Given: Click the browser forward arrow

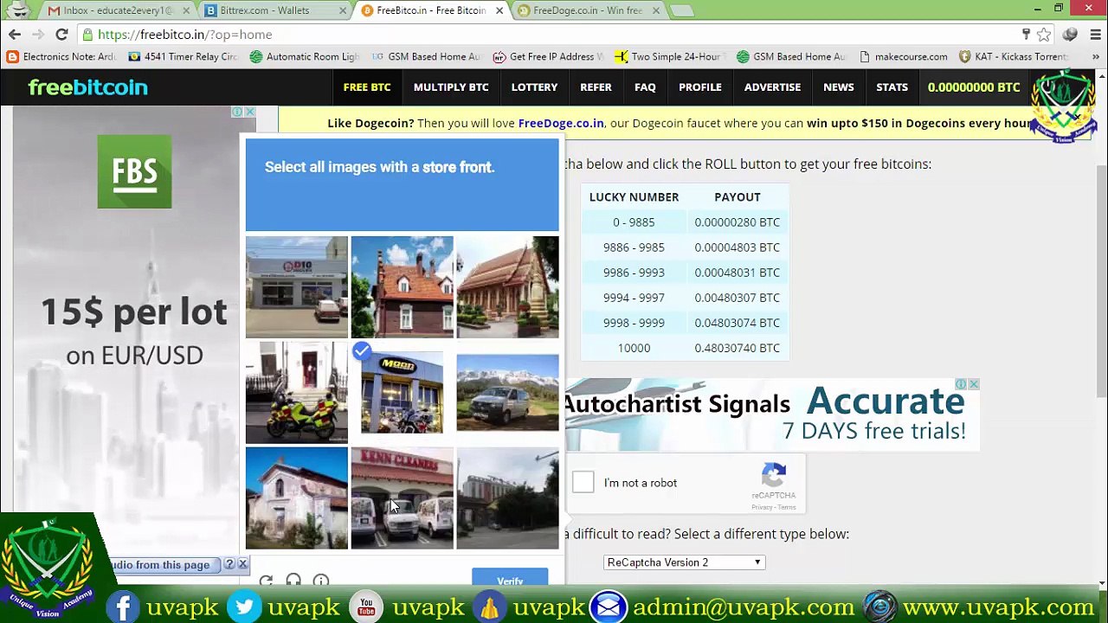Looking at the screenshot, I should click(x=38, y=35).
